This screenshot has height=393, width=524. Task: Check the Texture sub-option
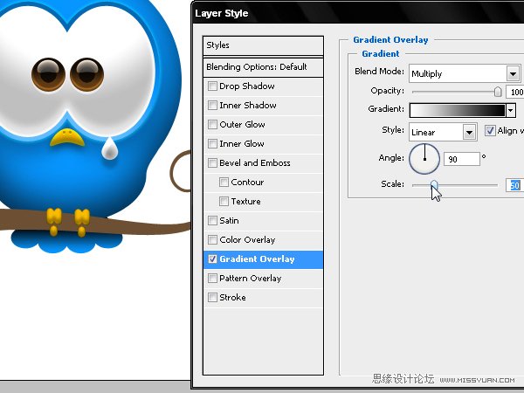[224, 201]
